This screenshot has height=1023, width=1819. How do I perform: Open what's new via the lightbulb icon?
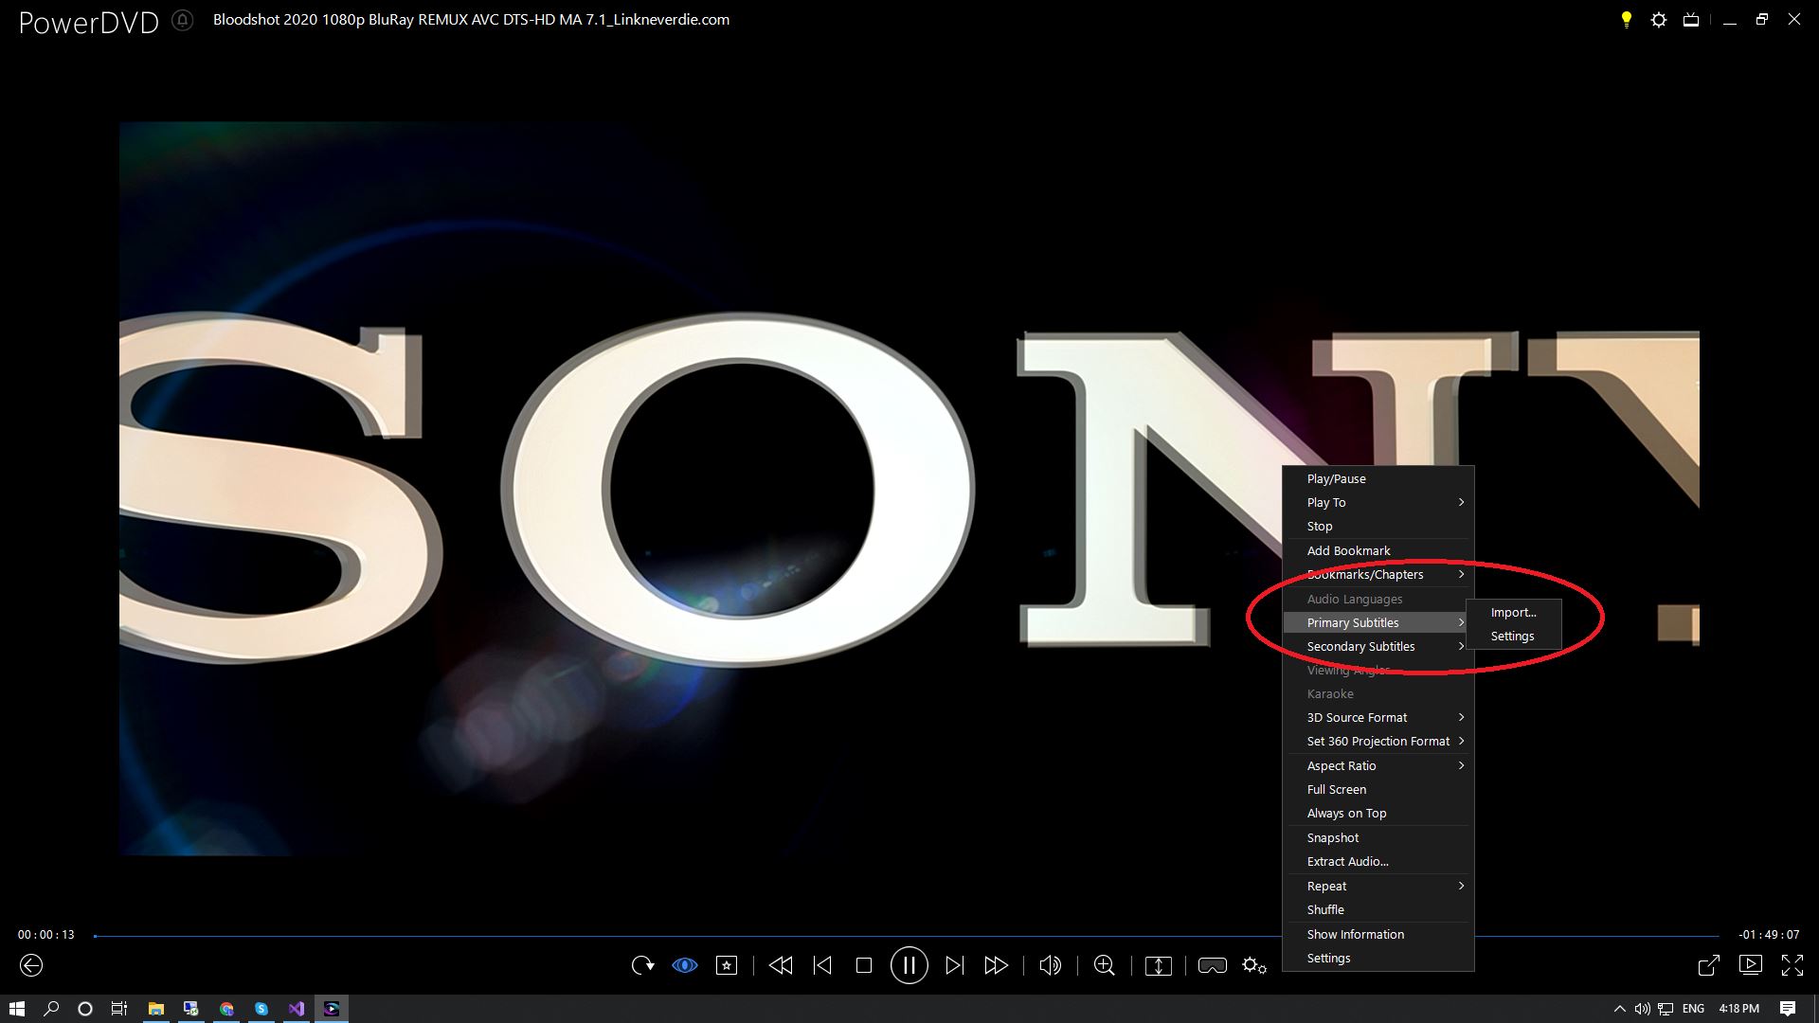click(x=1626, y=19)
